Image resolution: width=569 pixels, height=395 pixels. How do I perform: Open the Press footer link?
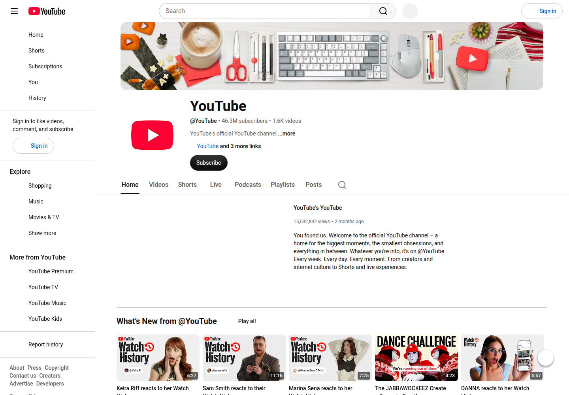click(34, 368)
